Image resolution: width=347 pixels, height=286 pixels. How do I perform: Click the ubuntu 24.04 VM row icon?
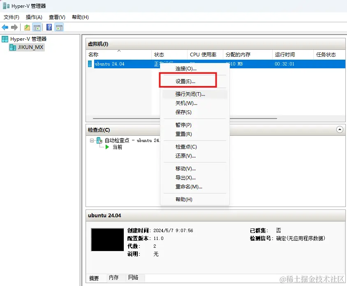[90, 64]
